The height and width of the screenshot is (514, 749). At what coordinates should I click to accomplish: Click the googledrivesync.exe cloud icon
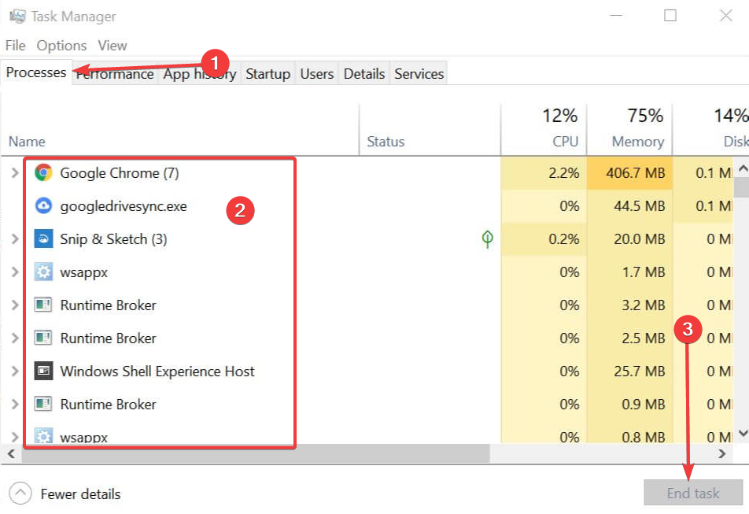click(43, 206)
